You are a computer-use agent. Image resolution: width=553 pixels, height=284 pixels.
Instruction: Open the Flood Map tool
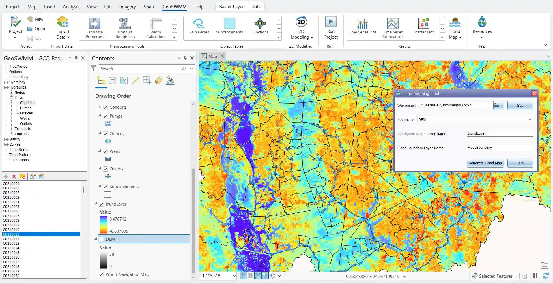(x=455, y=28)
